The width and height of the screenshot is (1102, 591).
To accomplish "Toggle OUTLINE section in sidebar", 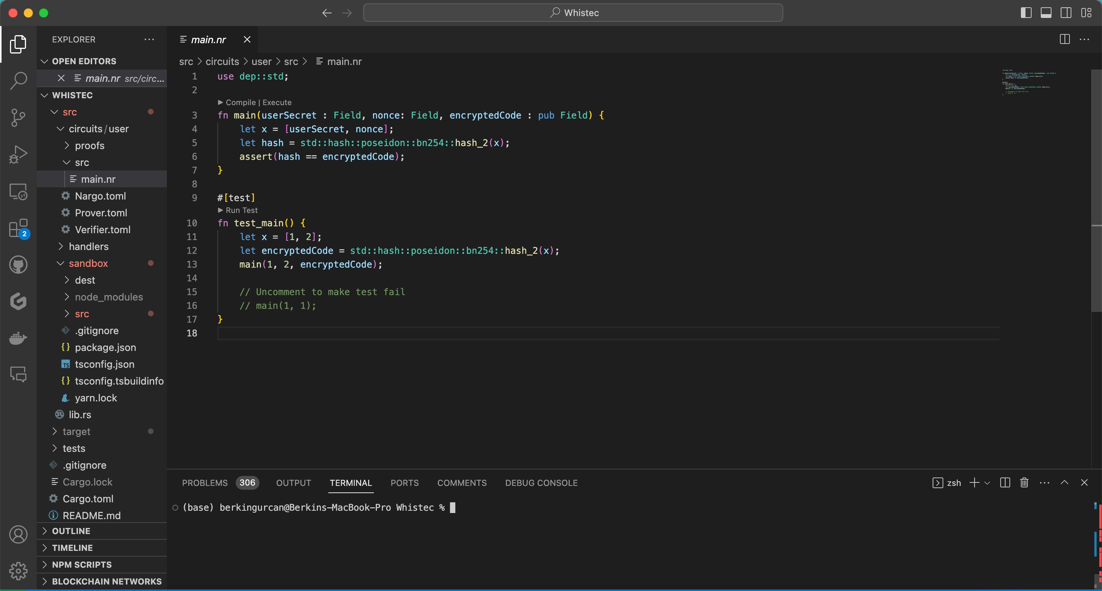I will 72,531.
